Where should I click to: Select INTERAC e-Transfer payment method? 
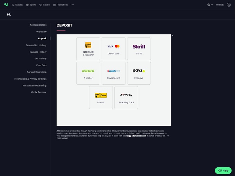[88, 49]
